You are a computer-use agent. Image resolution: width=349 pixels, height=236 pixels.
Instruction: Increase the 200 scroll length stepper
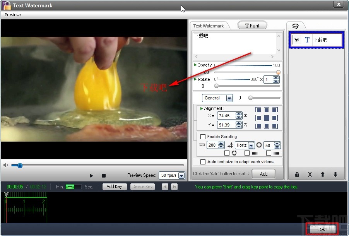pyautogui.click(x=221, y=144)
